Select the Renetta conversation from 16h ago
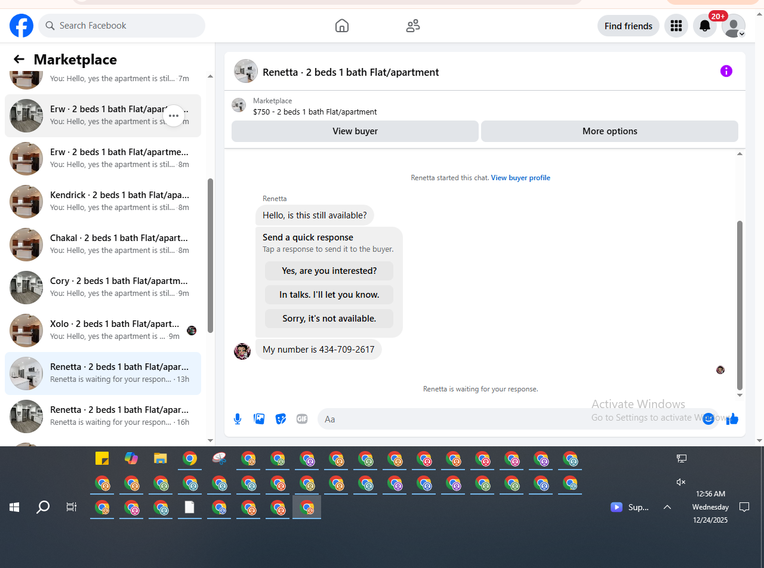The height and width of the screenshot is (568, 764). (x=103, y=416)
